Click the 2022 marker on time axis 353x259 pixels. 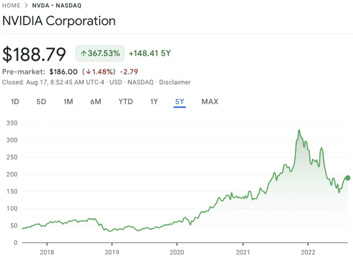point(308,252)
